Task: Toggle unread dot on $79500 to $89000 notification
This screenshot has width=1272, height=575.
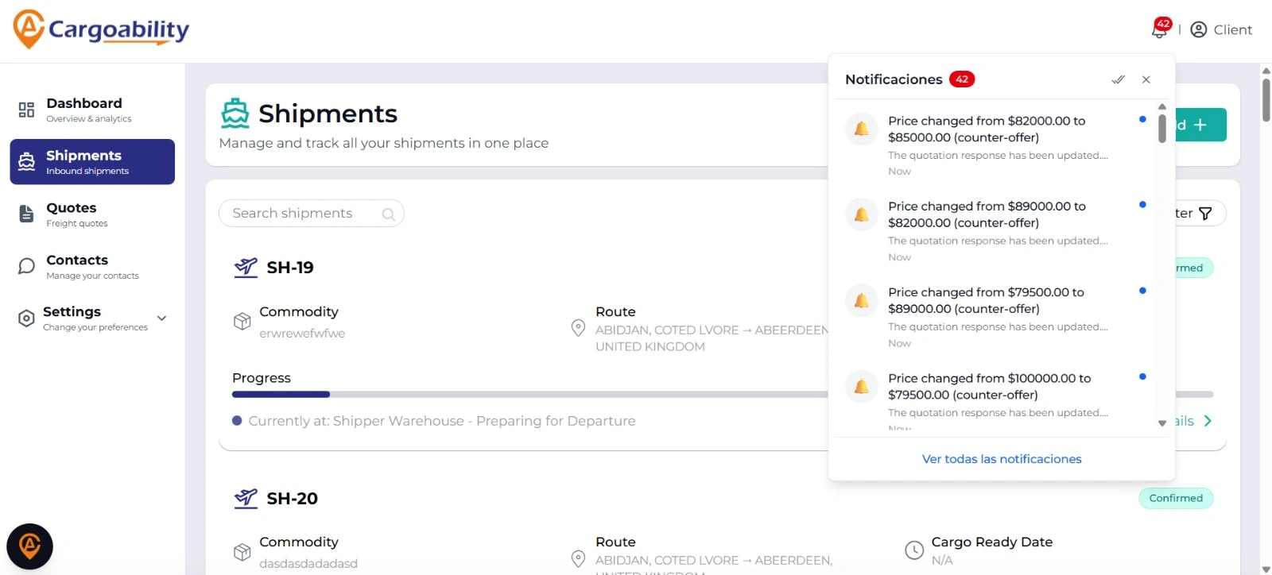Action: (1142, 291)
